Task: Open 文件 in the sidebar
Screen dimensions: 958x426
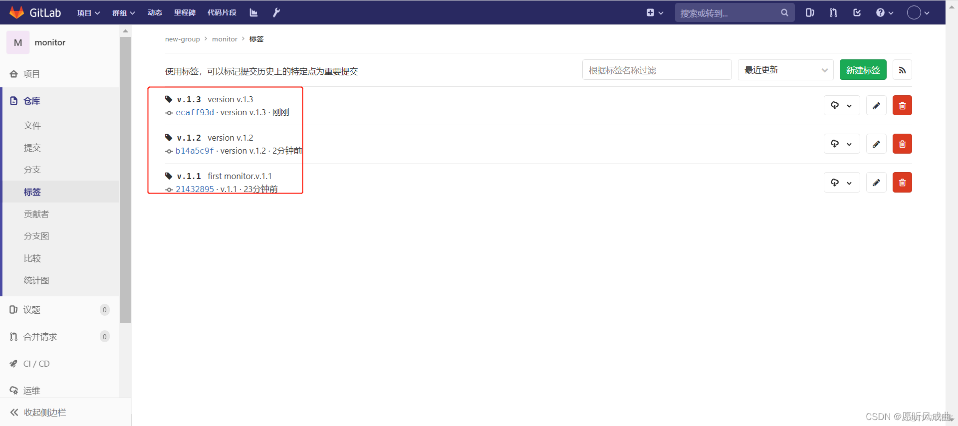Action: 32,126
